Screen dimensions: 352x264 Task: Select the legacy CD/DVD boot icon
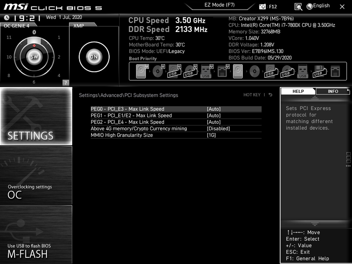pos(254,71)
